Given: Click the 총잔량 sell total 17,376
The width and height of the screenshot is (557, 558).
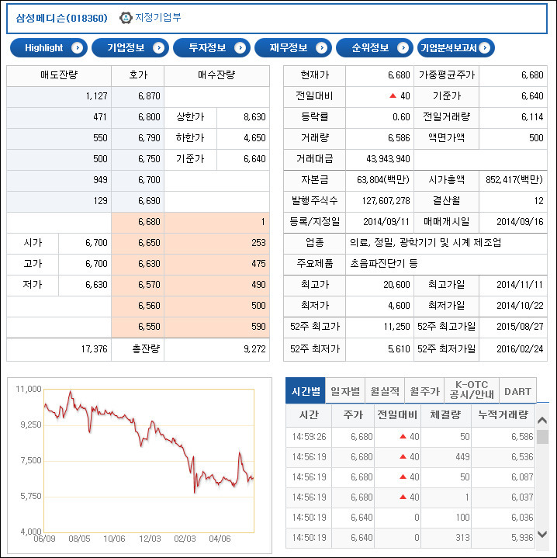Looking at the screenshot, I should 94,349.
